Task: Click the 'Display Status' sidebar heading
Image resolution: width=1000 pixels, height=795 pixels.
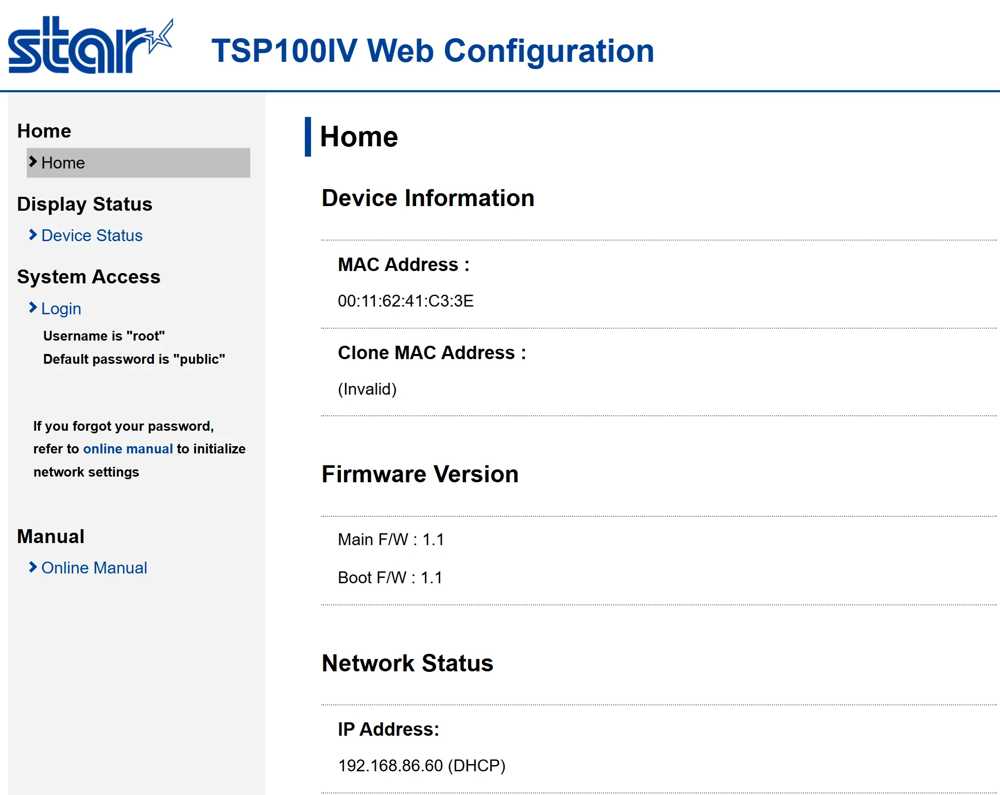Action: (x=84, y=205)
